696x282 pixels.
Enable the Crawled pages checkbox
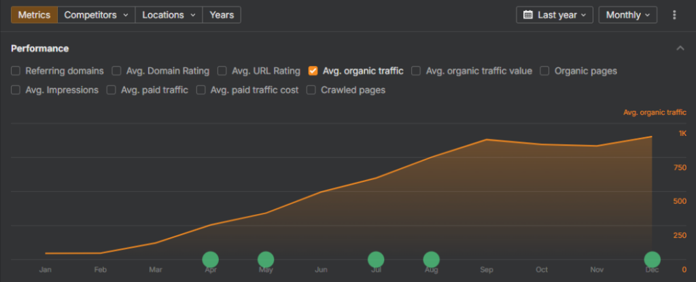311,90
